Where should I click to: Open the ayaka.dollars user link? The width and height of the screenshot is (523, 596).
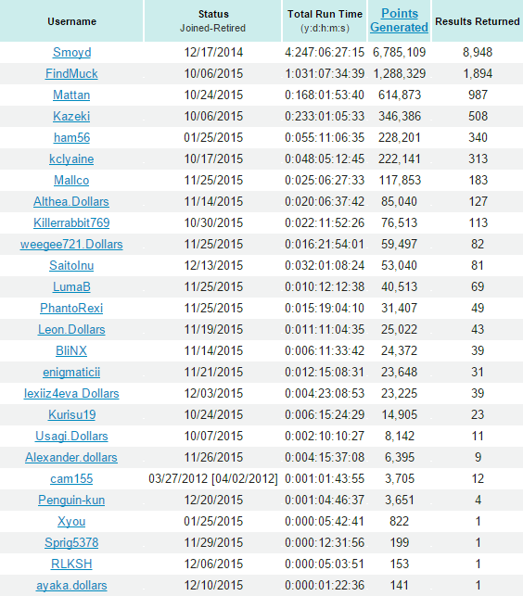[71, 586]
